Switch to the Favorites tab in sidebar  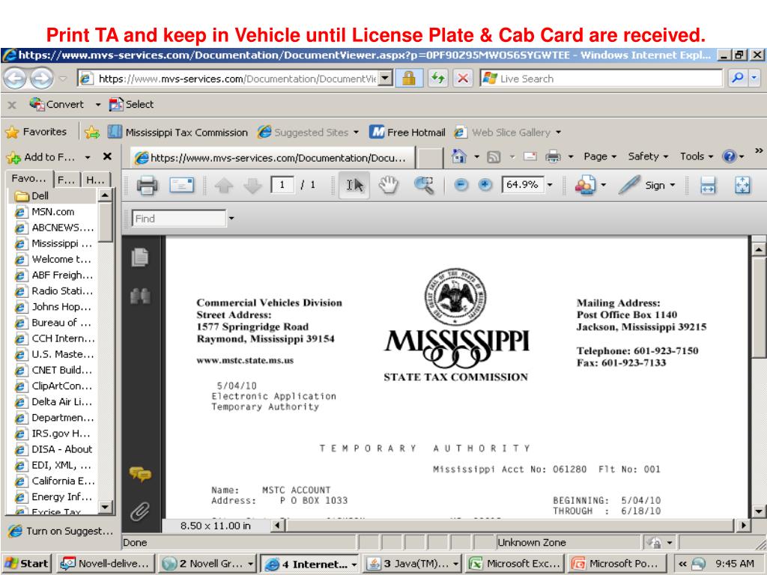point(28,179)
